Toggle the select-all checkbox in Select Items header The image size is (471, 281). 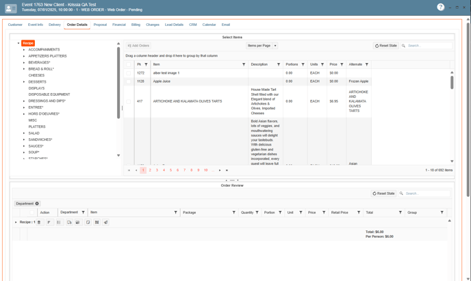coord(128,64)
